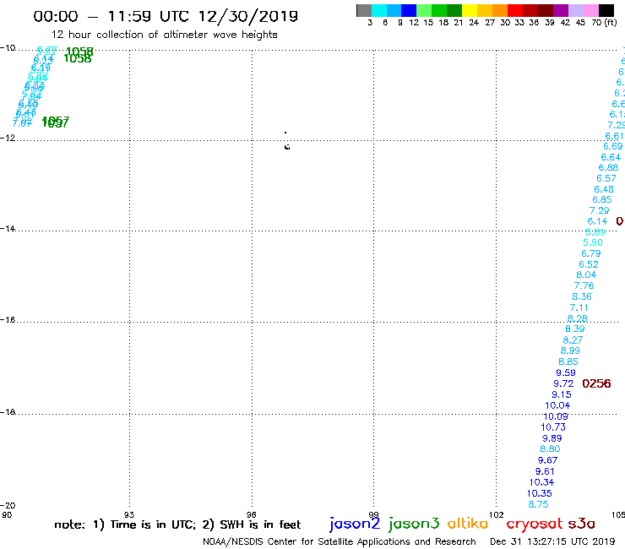Image resolution: width=625 pixels, height=549 pixels.
Task: Click the lavender legend swatch
Action: [x=575, y=11]
